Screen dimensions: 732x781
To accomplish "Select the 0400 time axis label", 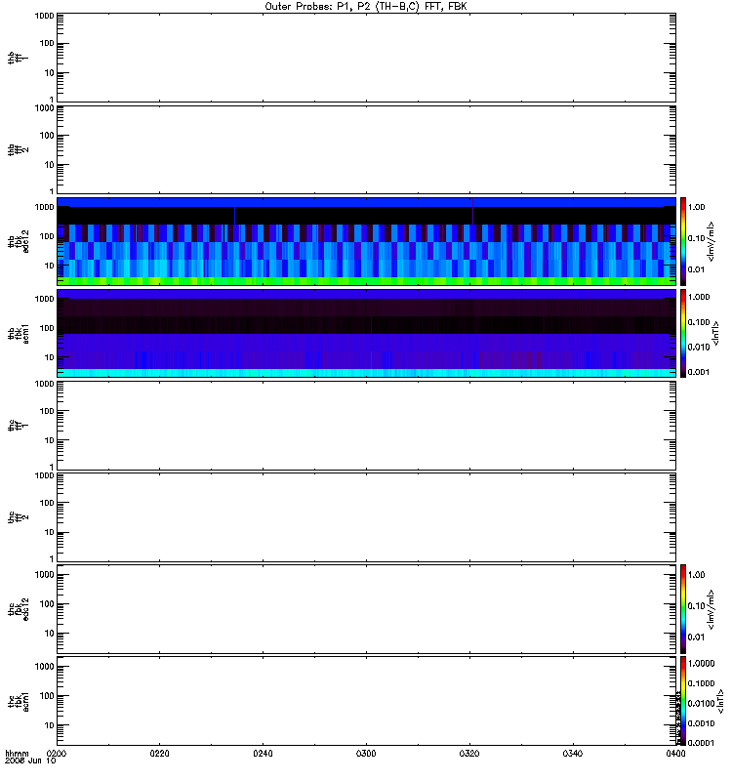I will 675,753.
